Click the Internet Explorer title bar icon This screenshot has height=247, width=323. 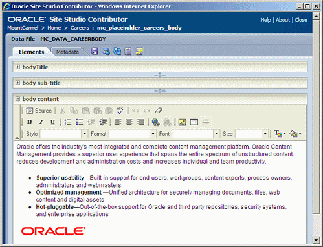tap(6, 6)
